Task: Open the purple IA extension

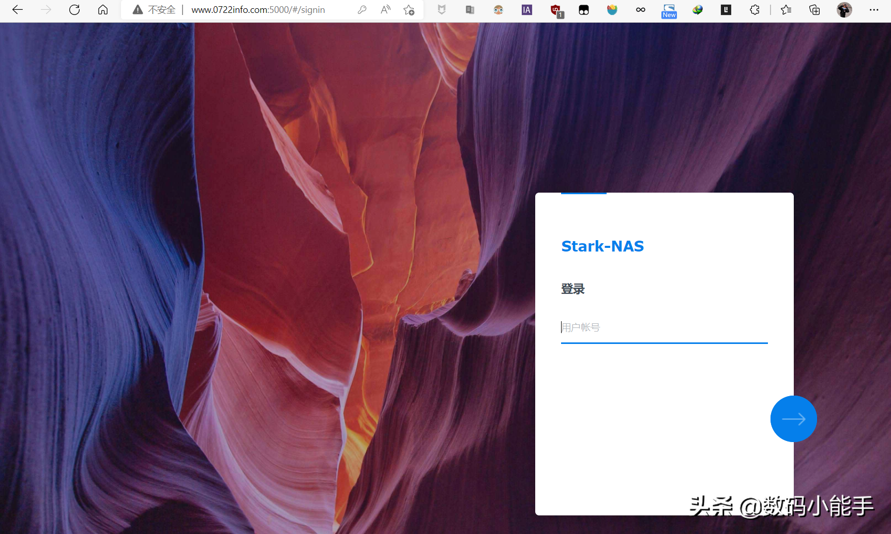Action: tap(527, 10)
